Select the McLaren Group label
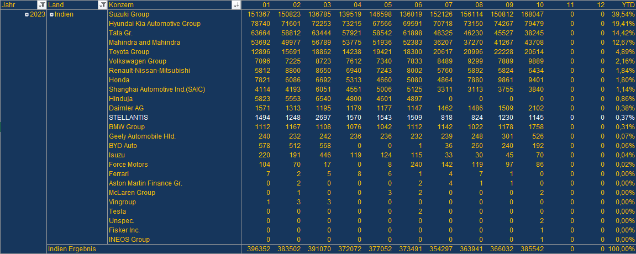Viewport: 636px width, 254px height. coord(132,192)
